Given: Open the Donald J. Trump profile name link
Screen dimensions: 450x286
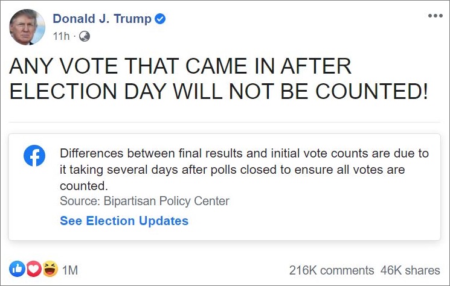Looking at the screenshot, I should coord(102,19).
